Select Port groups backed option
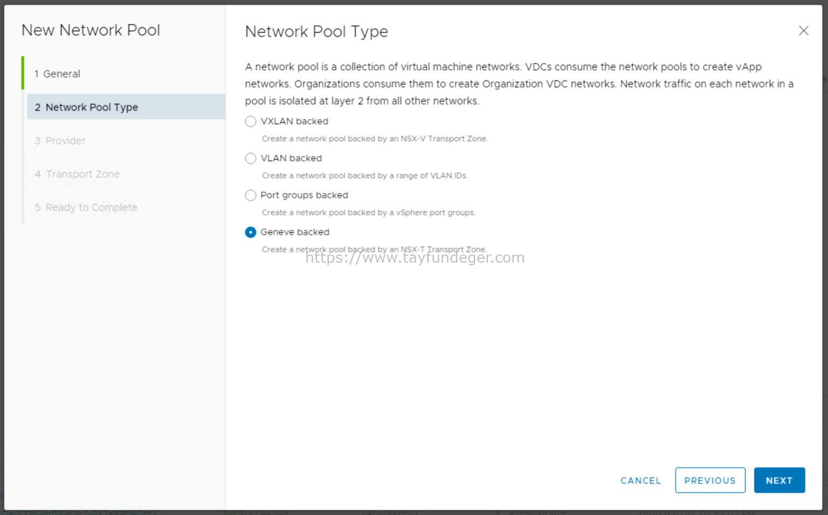Image resolution: width=828 pixels, height=515 pixels. 250,195
